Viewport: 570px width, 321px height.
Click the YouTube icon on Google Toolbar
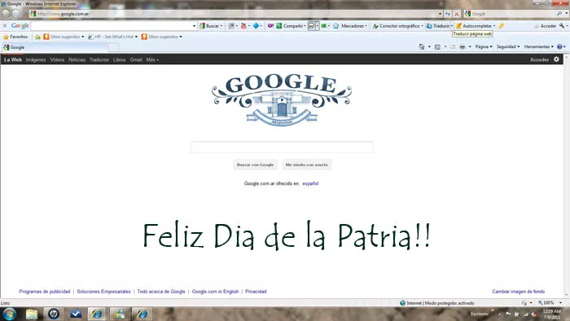point(243,26)
